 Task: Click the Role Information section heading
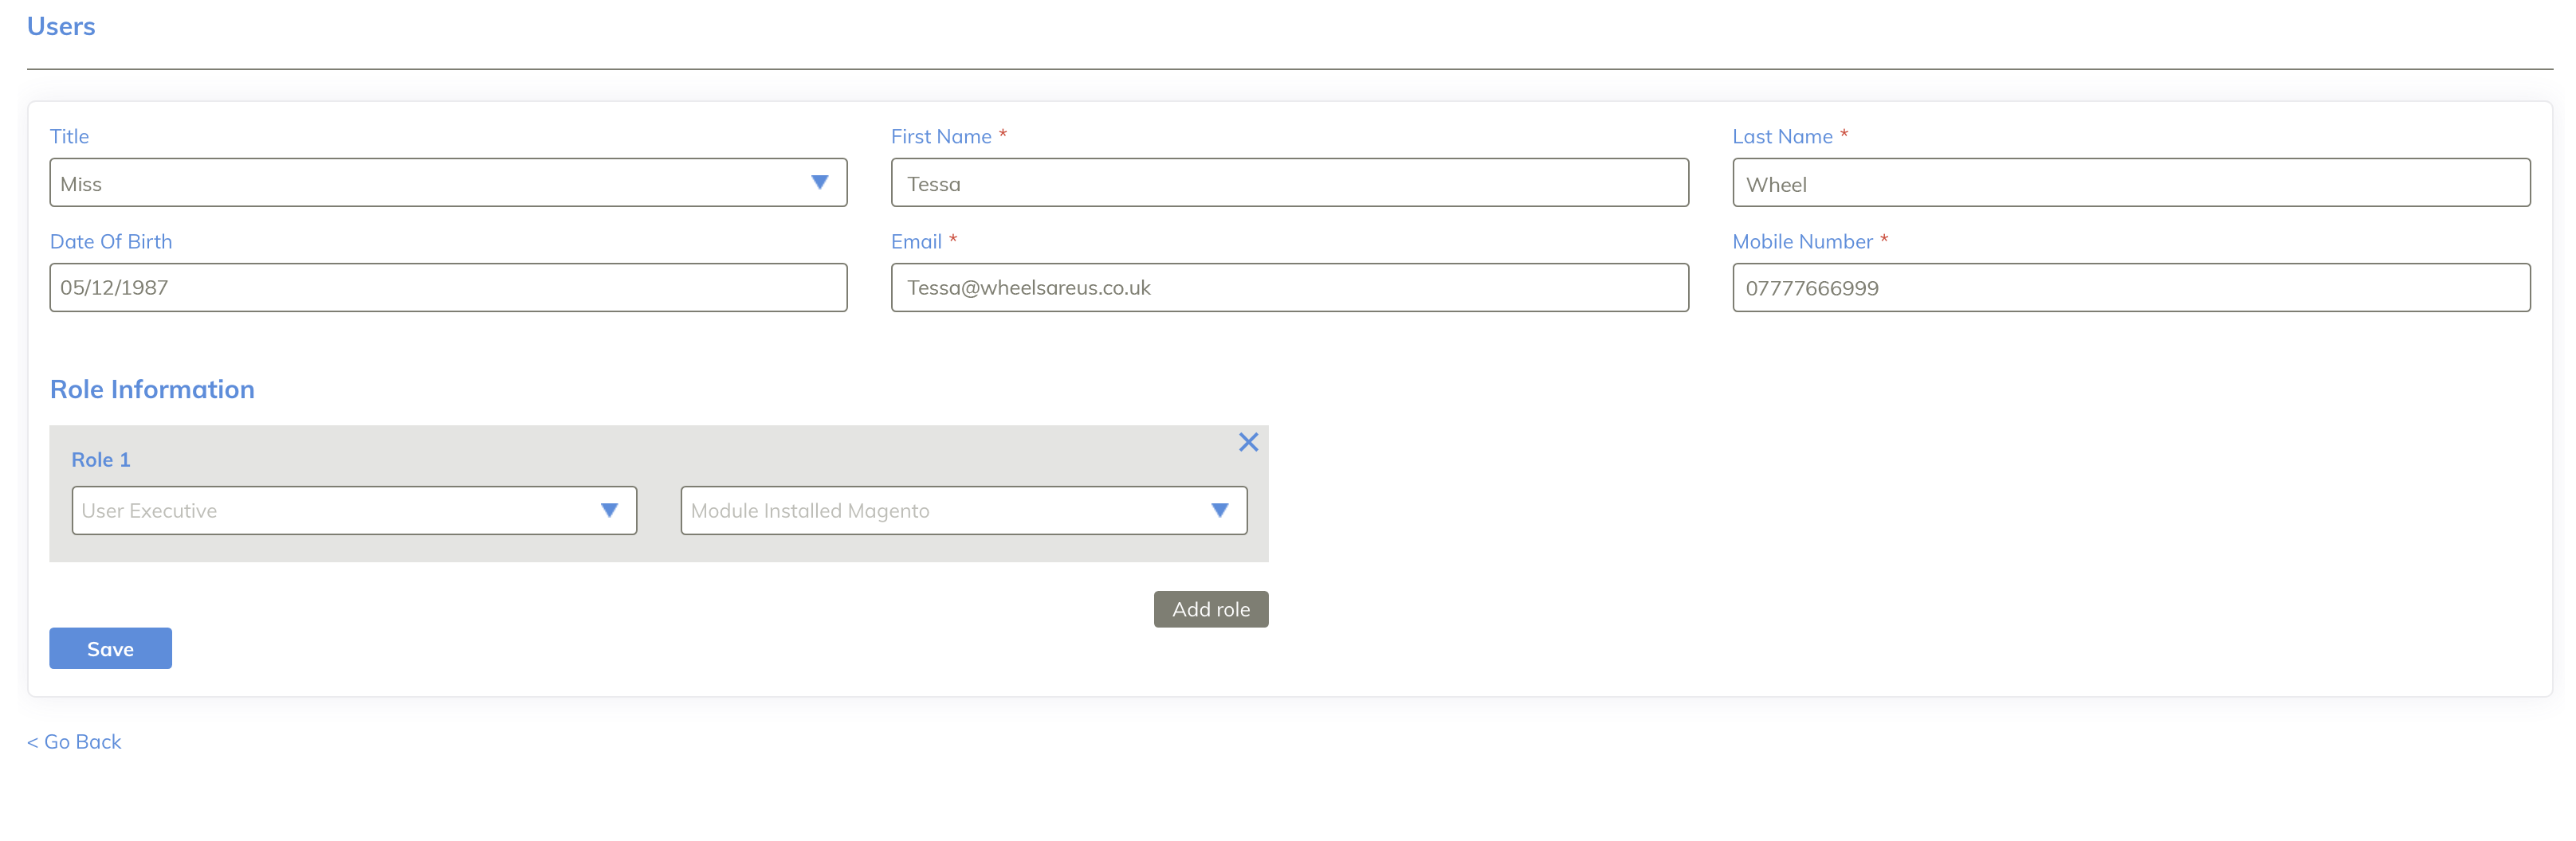pos(152,389)
